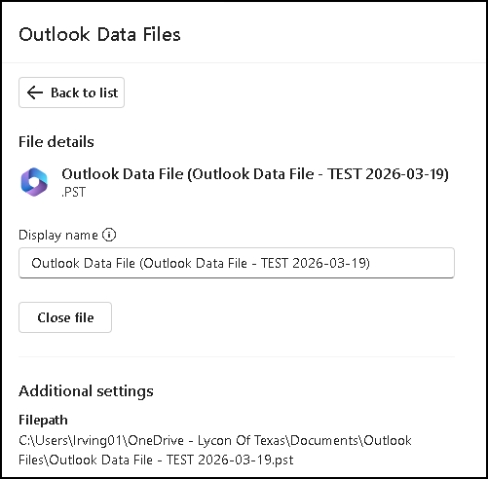The width and height of the screenshot is (488, 479).
Task: Click the filepath line starting with C:\Users
Action: [x=215, y=440]
